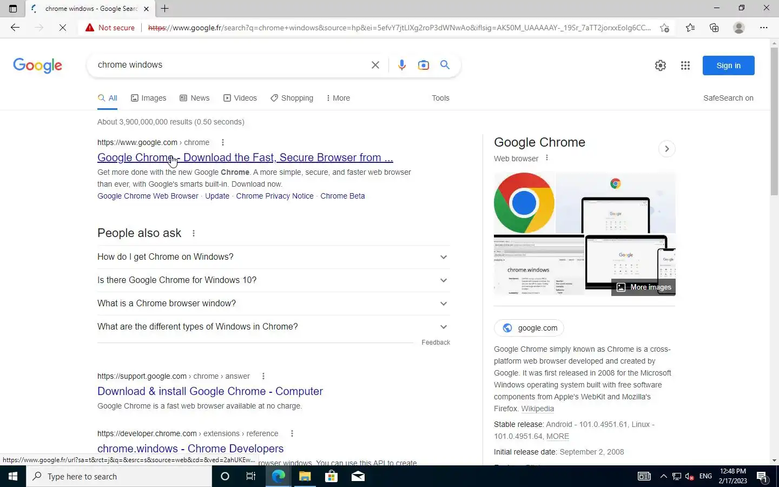Open Google Chrome download result link
779x487 pixels.
point(245,157)
